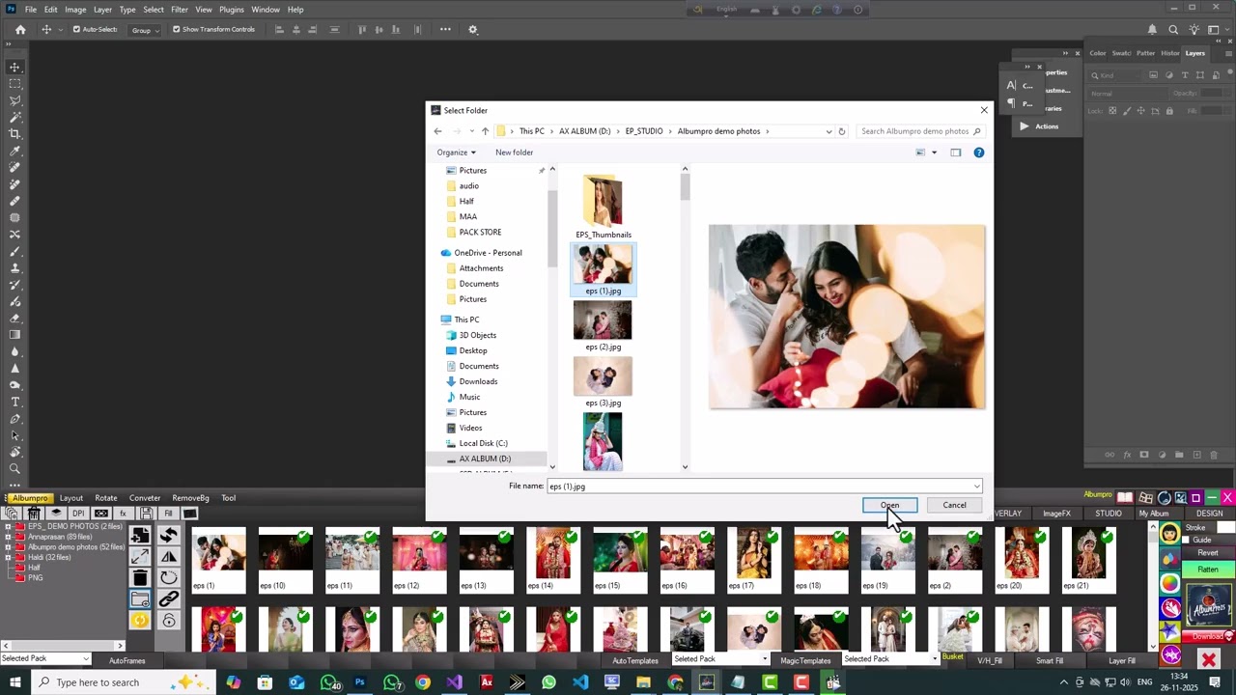Viewport: 1236px width, 695px height.
Task: Click New folder in the dialog
Action: pos(514,153)
